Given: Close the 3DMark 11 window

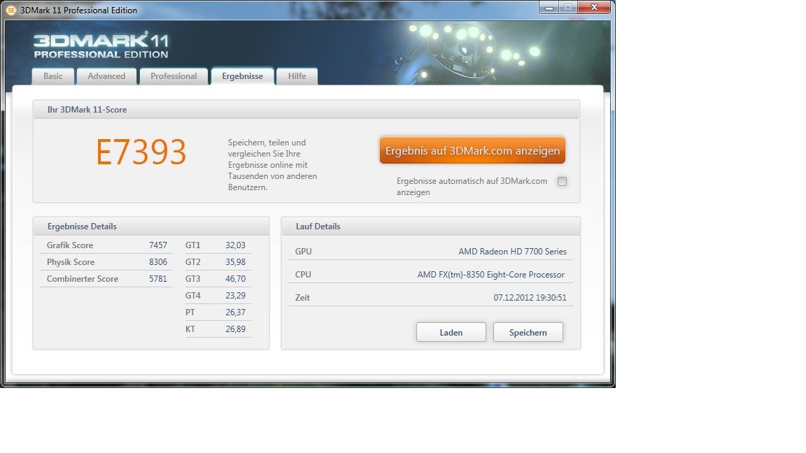Looking at the screenshot, I should point(594,8).
